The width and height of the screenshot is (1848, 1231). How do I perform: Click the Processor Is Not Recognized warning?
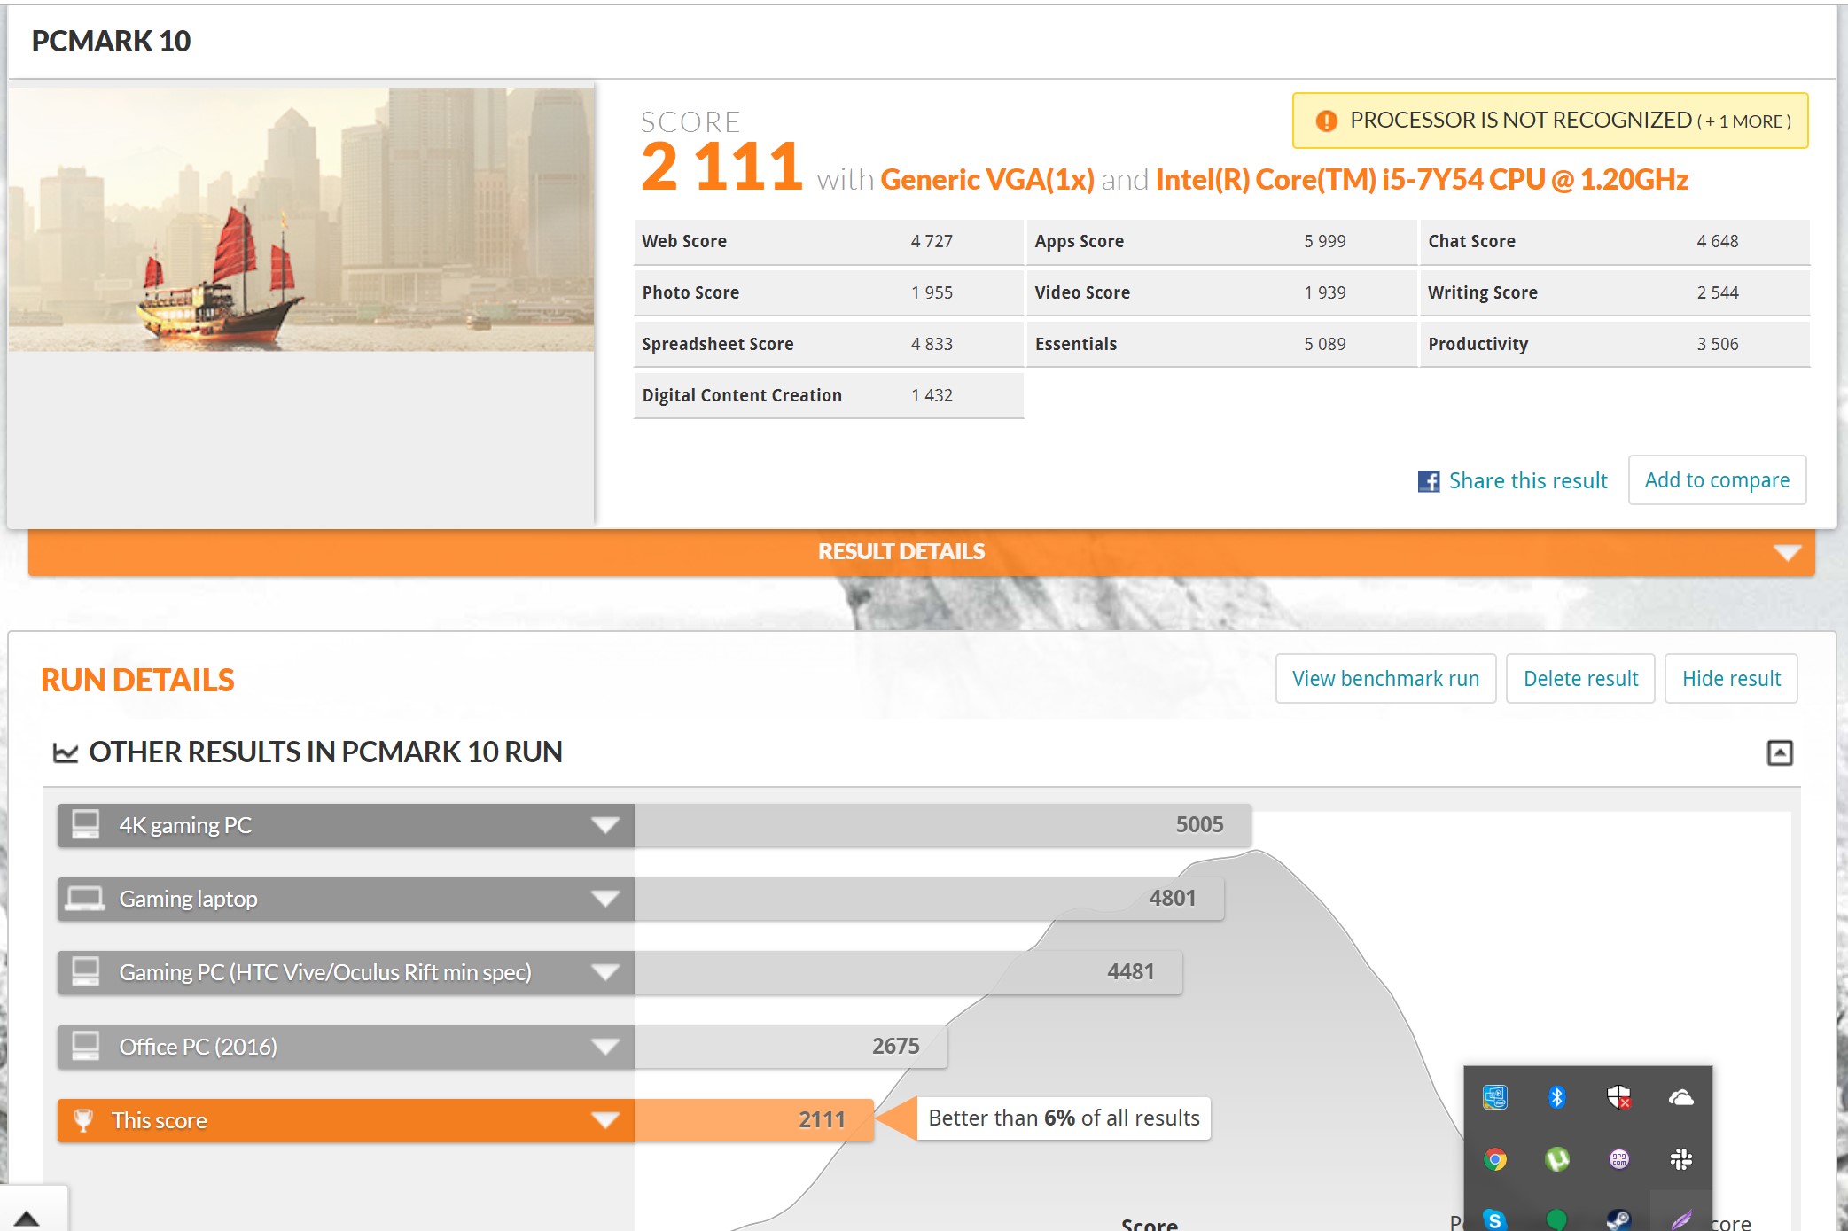[1550, 121]
